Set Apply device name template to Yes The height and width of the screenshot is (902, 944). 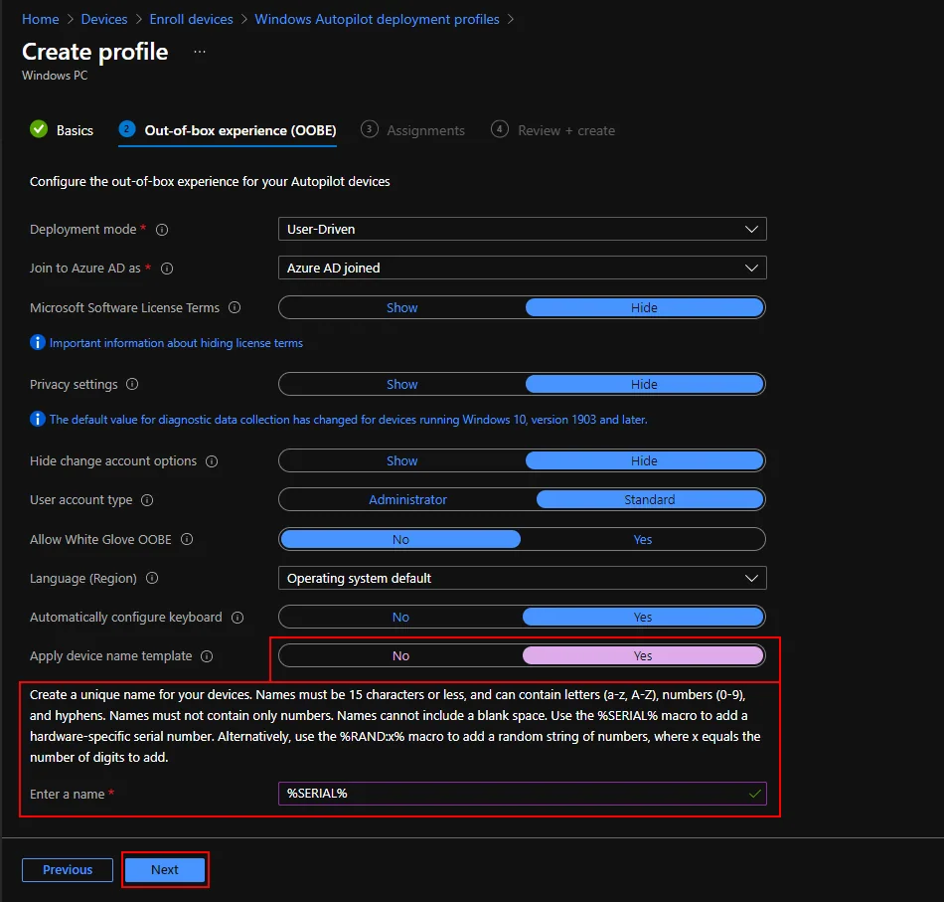click(x=642, y=656)
